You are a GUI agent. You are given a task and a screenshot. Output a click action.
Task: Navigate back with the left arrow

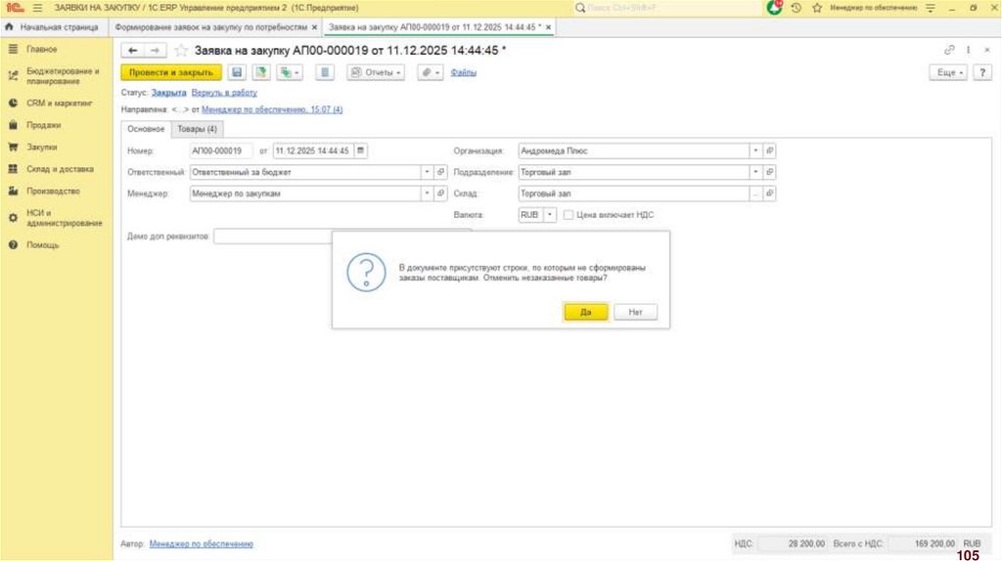133,51
